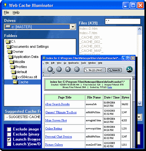Click the lightbulb icon in title bar
The height and width of the screenshot is (151, 146).
tap(5, 5)
